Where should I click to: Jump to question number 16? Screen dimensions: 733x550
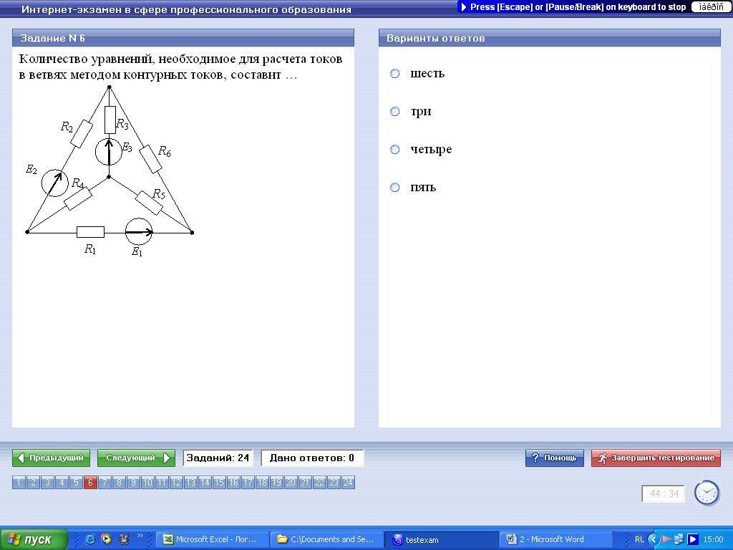tap(234, 482)
